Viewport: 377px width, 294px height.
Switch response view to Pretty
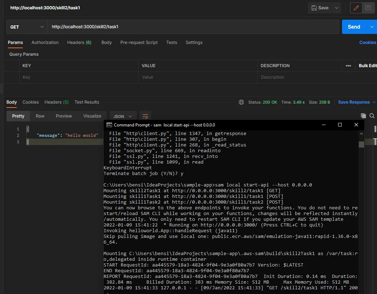click(18, 116)
